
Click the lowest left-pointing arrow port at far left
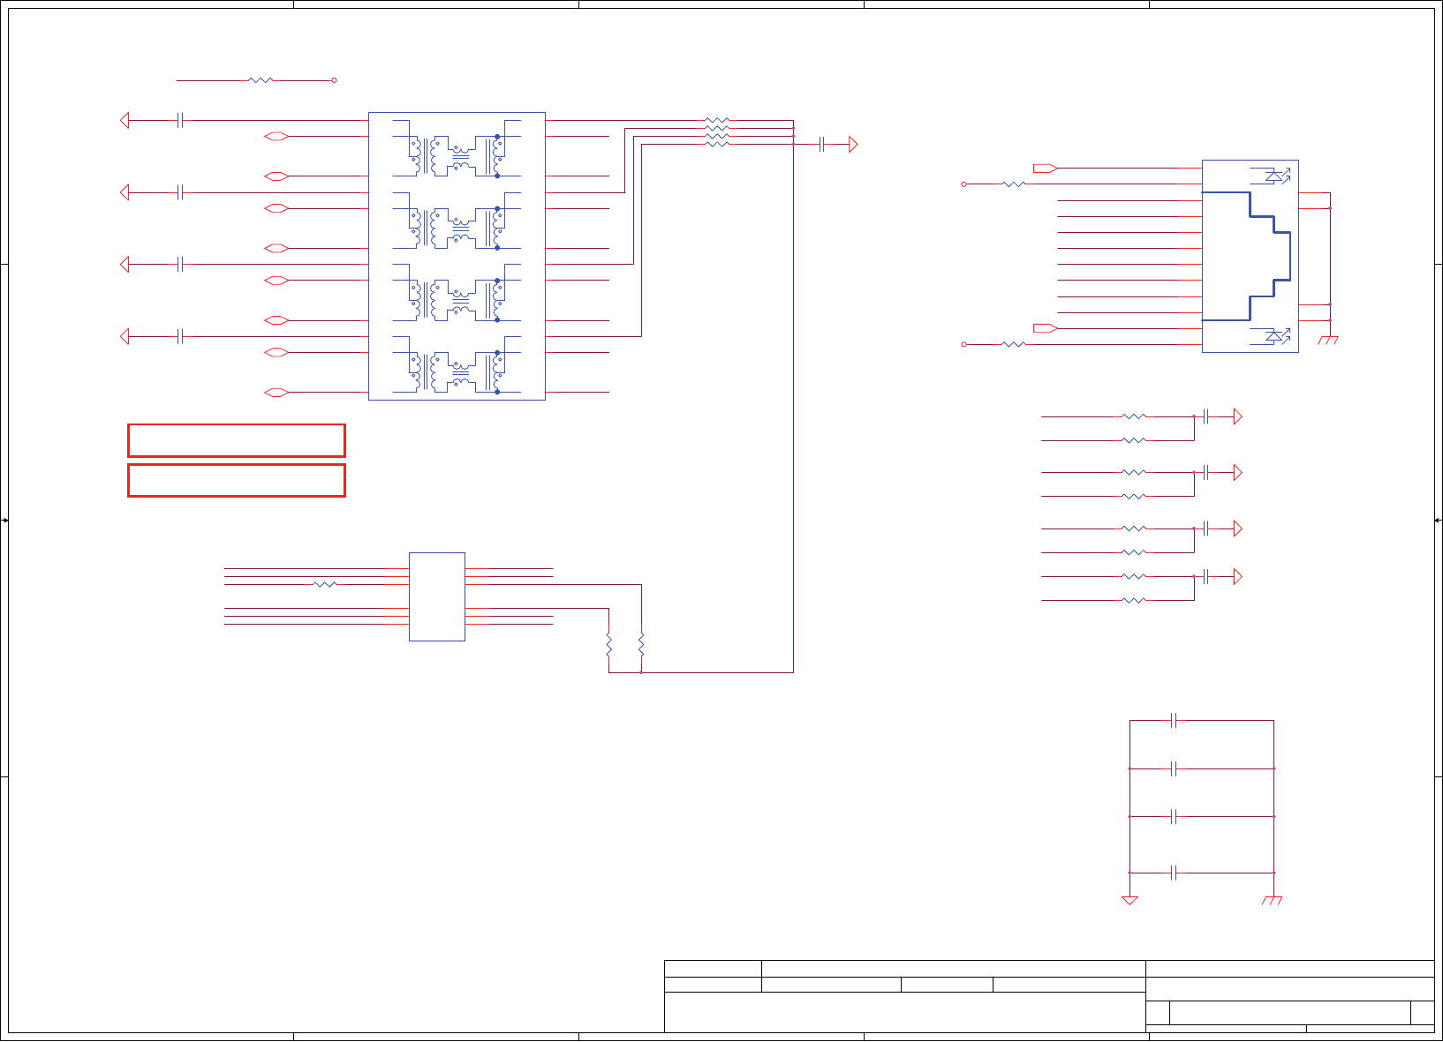coord(125,336)
